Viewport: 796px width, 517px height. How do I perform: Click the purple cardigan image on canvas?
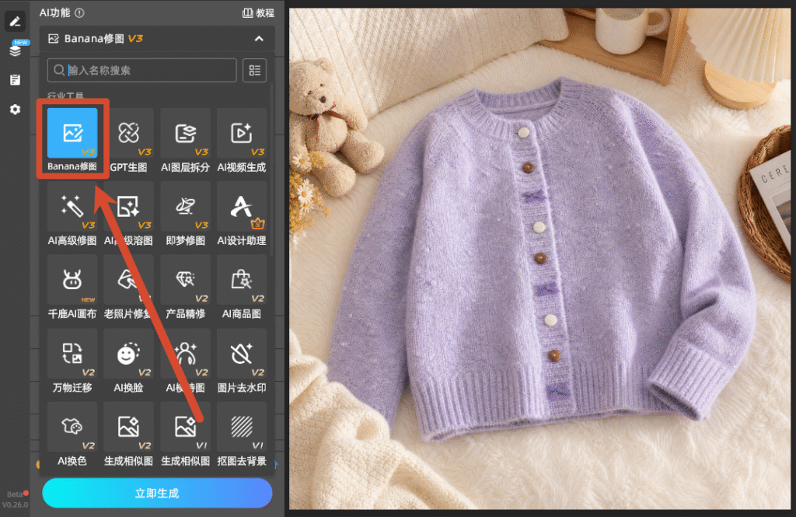[540, 258]
